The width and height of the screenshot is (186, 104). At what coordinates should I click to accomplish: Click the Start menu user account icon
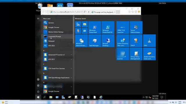click(x=38, y=80)
